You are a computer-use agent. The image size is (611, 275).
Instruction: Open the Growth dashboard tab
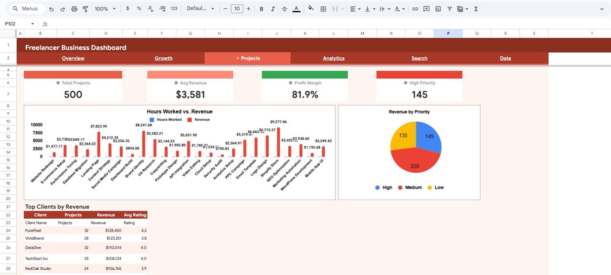163,58
